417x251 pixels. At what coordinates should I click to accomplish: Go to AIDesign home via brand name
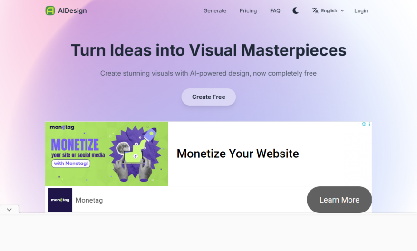[x=72, y=10]
